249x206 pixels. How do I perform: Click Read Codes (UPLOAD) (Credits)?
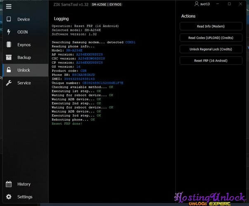tap(211, 38)
